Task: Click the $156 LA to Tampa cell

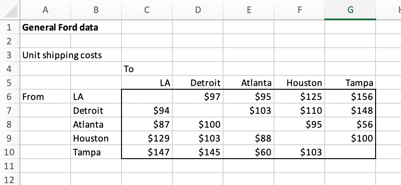Action: click(x=350, y=97)
